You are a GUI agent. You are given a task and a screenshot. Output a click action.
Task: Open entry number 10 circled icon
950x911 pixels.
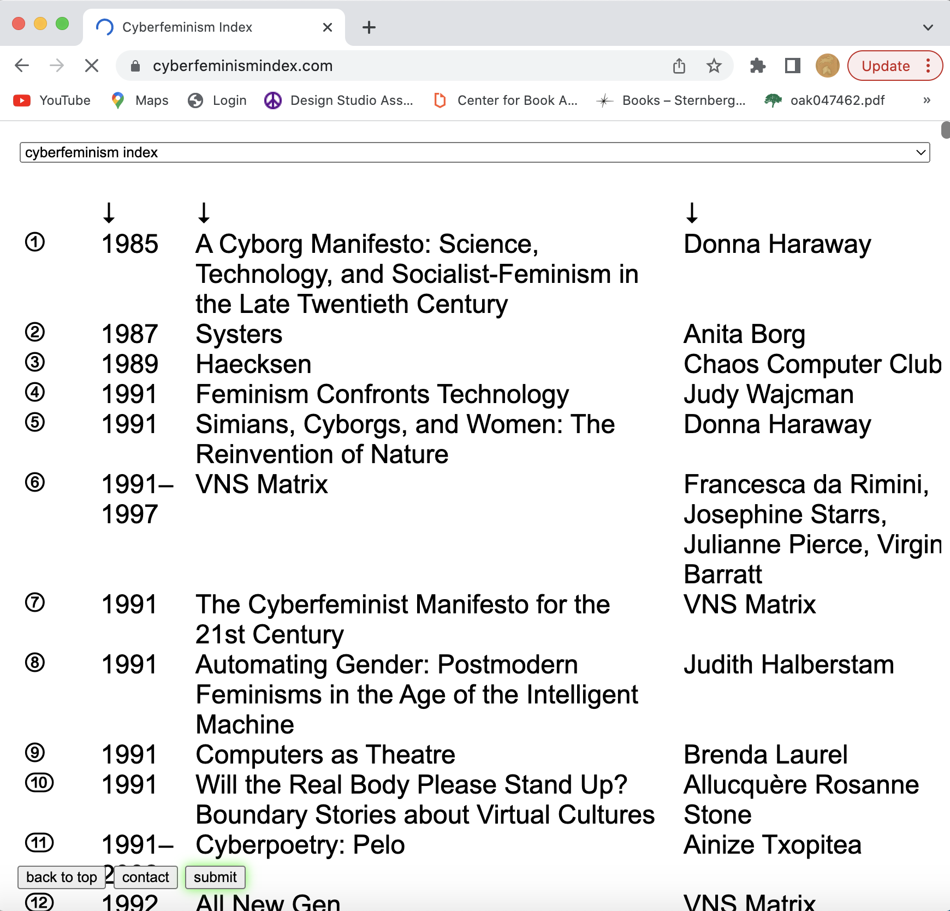click(x=39, y=783)
